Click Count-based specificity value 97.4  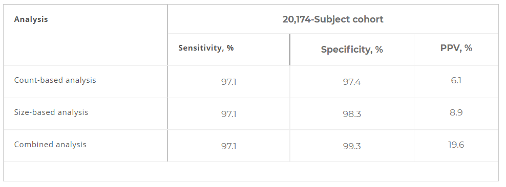click(352, 82)
